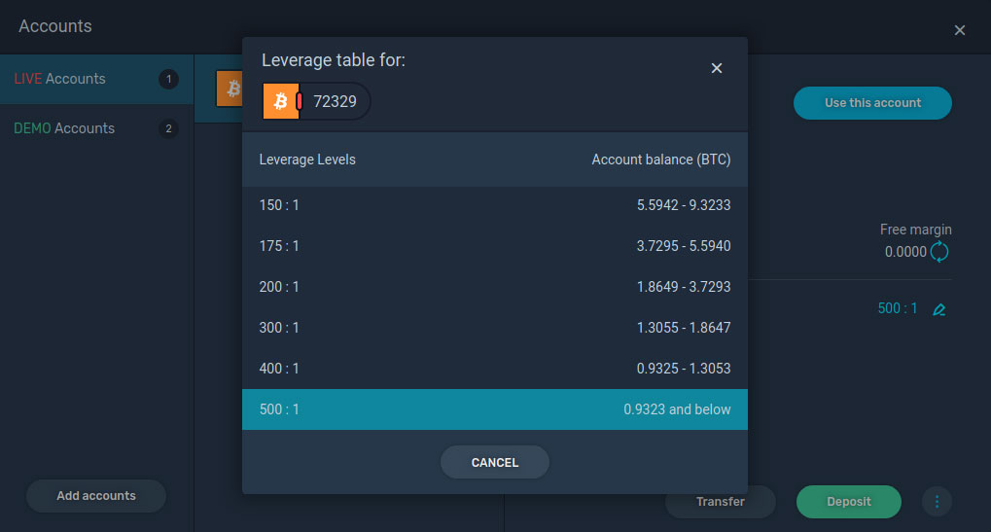The width and height of the screenshot is (991, 532).
Task: Click the Bitcoin icon in dialog header
Action: tap(281, 101)
